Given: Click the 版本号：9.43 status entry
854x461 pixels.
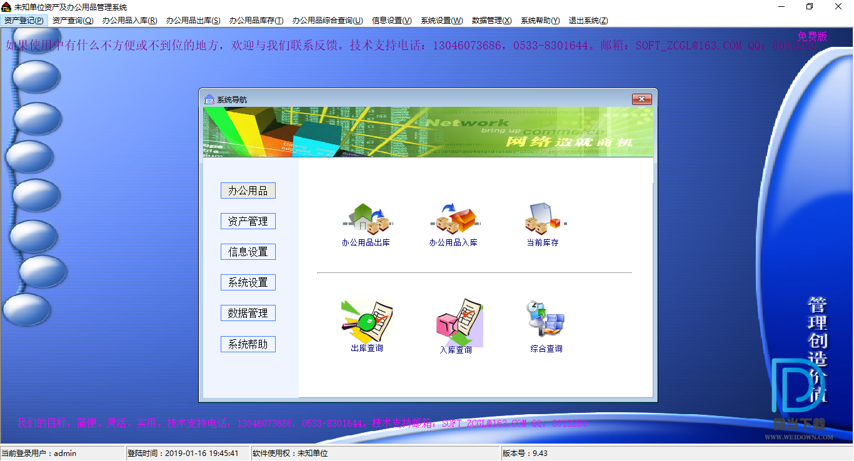Looking at the screenshot, I should [x=525, y=454].
